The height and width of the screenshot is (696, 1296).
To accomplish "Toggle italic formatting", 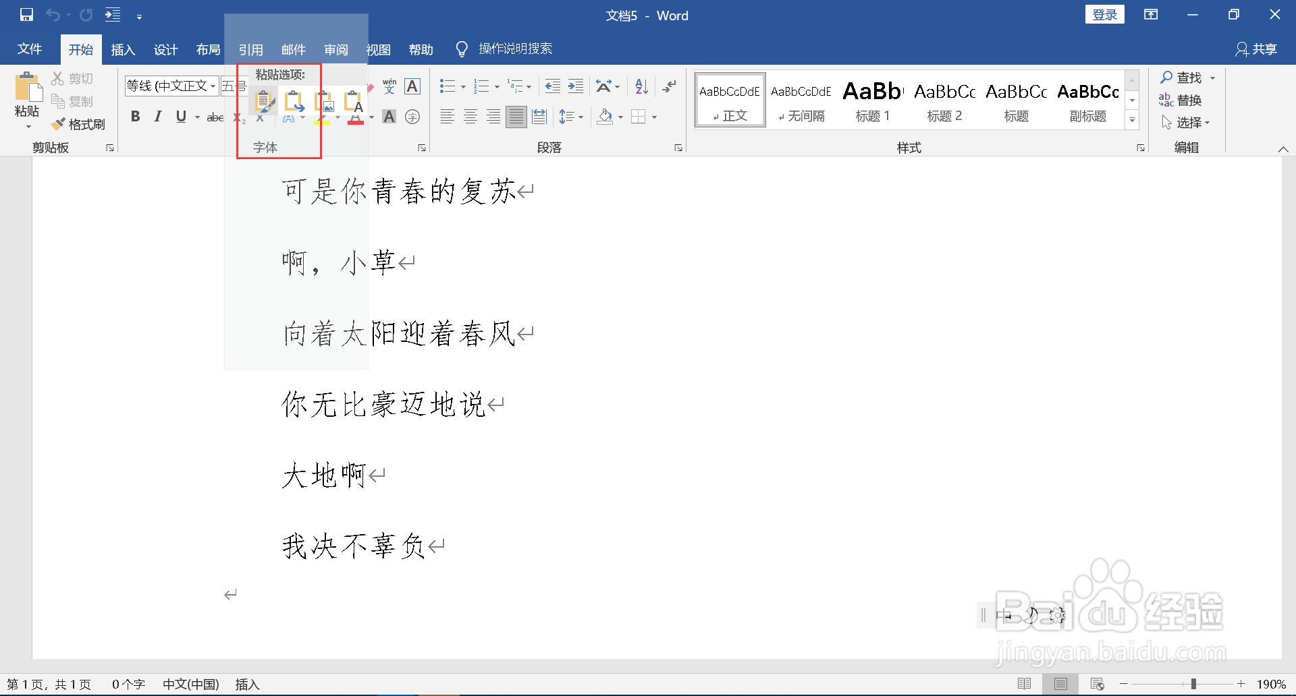I will coord(157,116).
